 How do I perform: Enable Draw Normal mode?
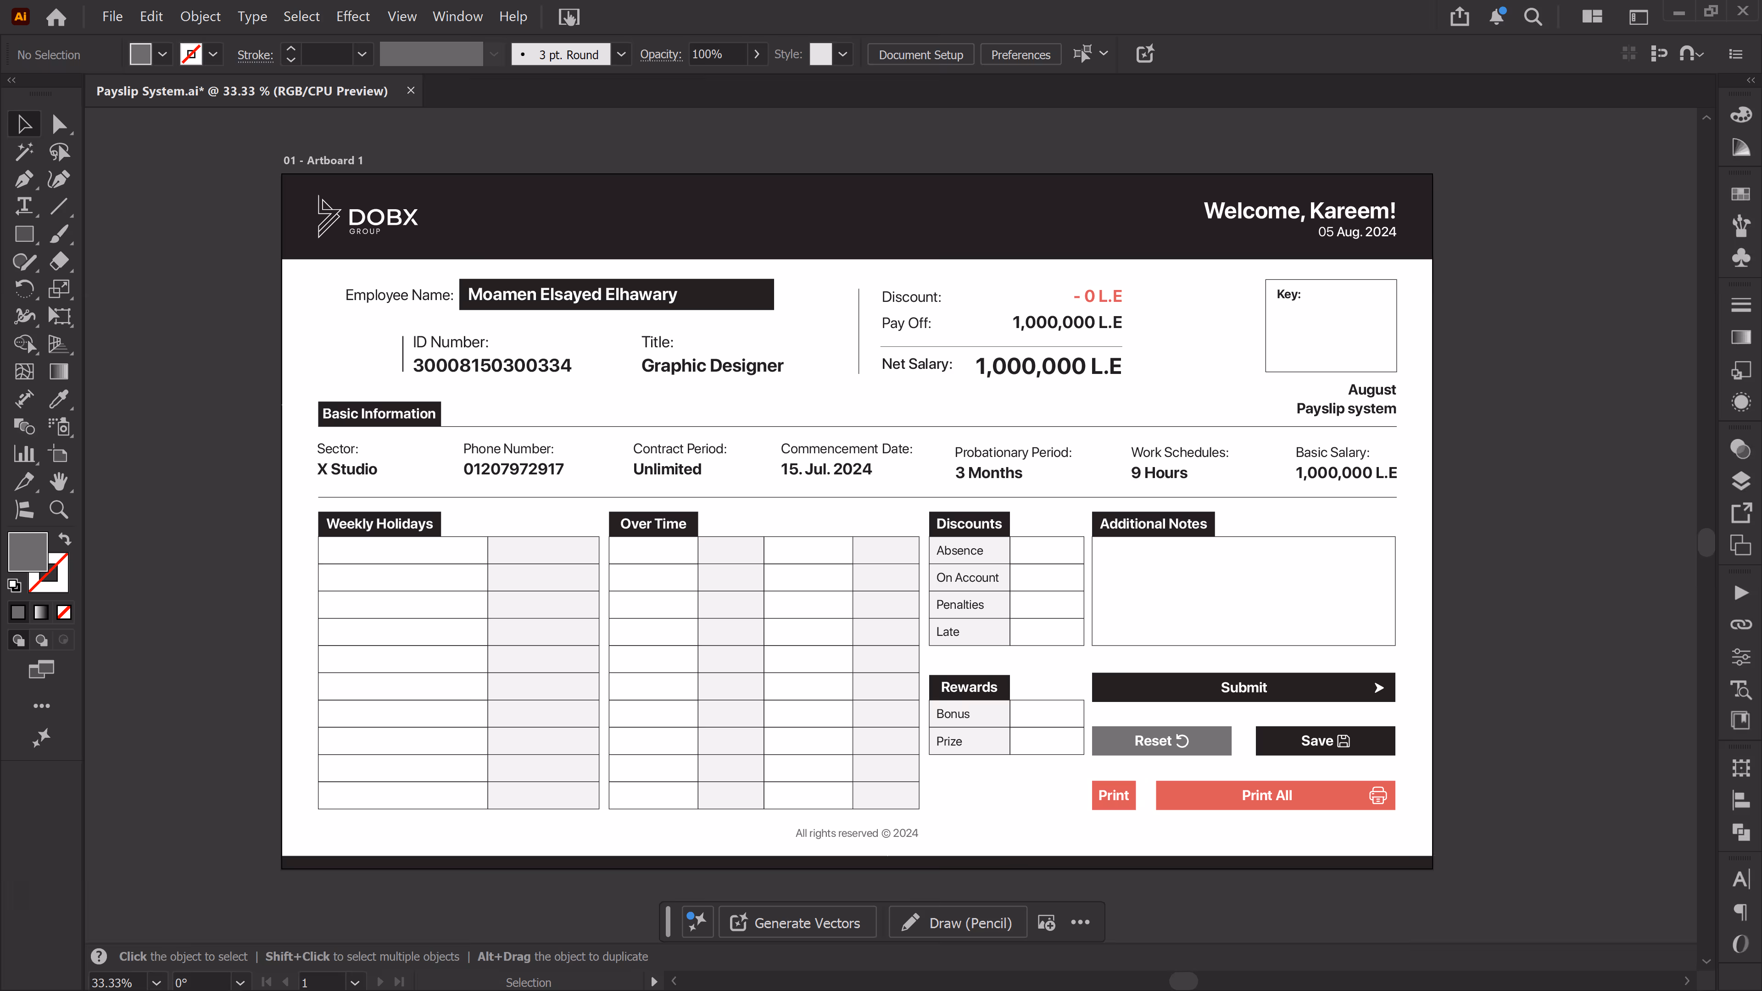(x=18, y=640)
